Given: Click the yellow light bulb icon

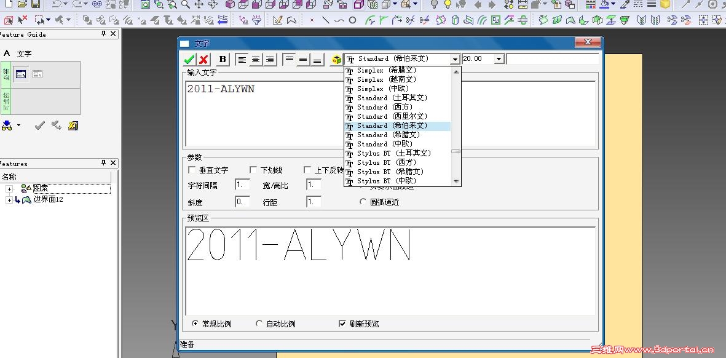Looking at the screenshot, I should [448, 5].
